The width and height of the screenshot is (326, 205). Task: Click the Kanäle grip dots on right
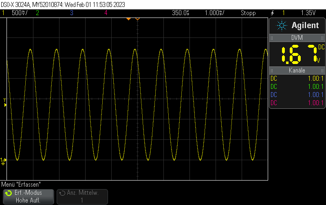pyautogui.click(x=322, y=71)
